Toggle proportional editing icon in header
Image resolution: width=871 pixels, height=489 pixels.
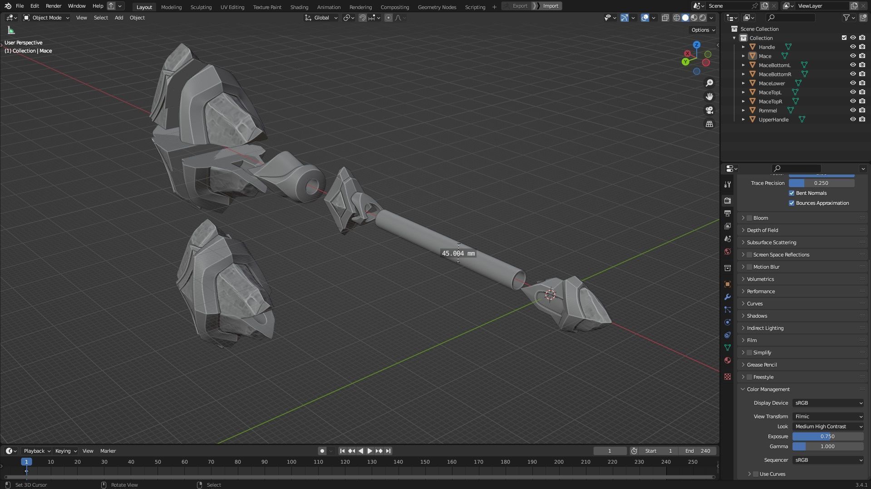coord(388,18)
